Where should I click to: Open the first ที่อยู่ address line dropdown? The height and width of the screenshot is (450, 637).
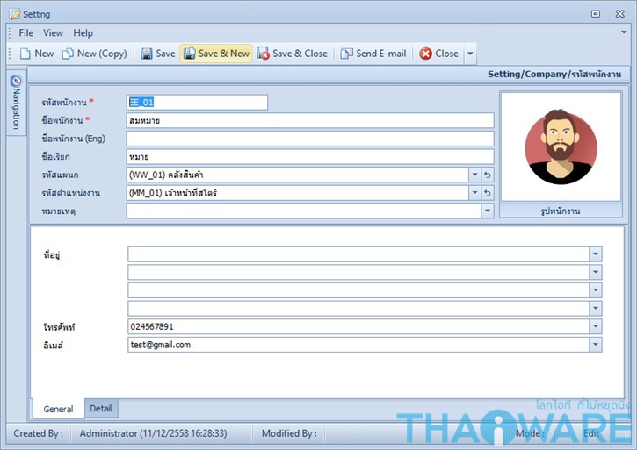[x=595, y=254]
